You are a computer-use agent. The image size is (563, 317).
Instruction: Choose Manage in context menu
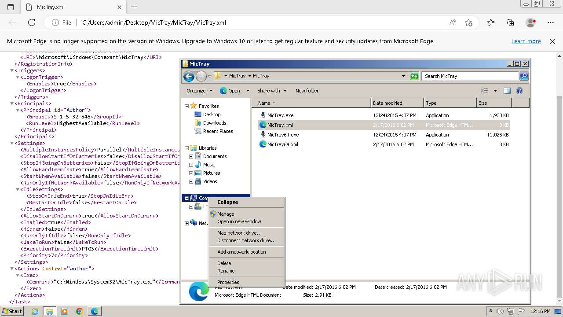pyautogui.click(x=246, y=214)
